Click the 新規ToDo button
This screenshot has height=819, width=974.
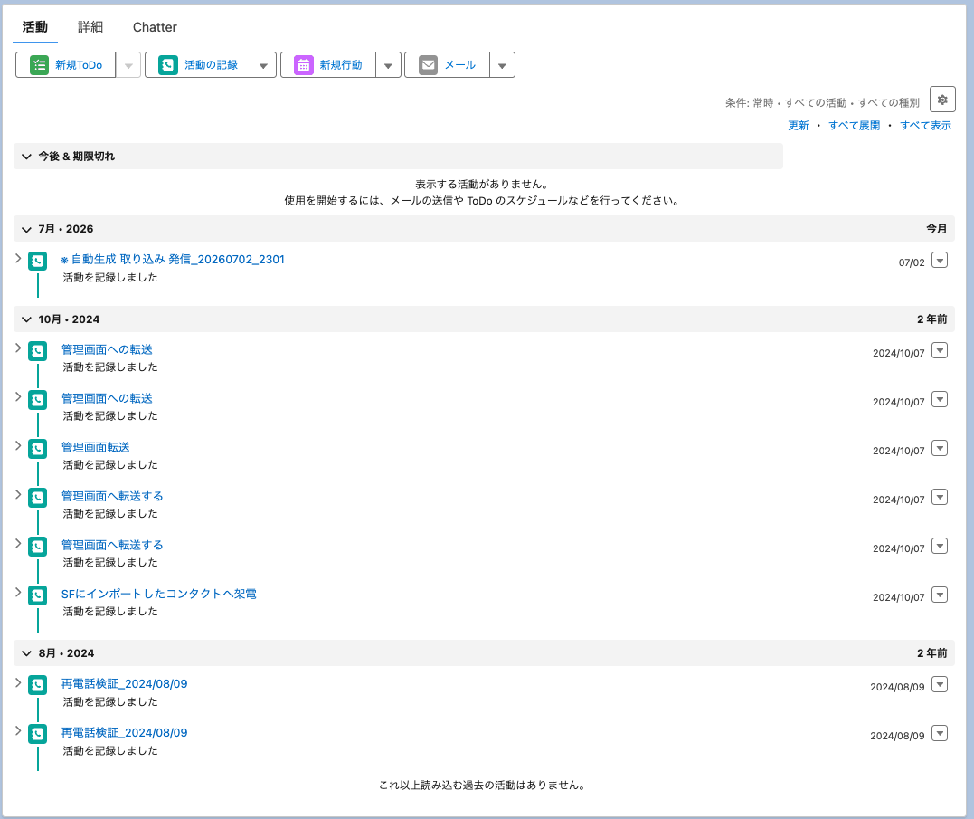click(66, 64)
